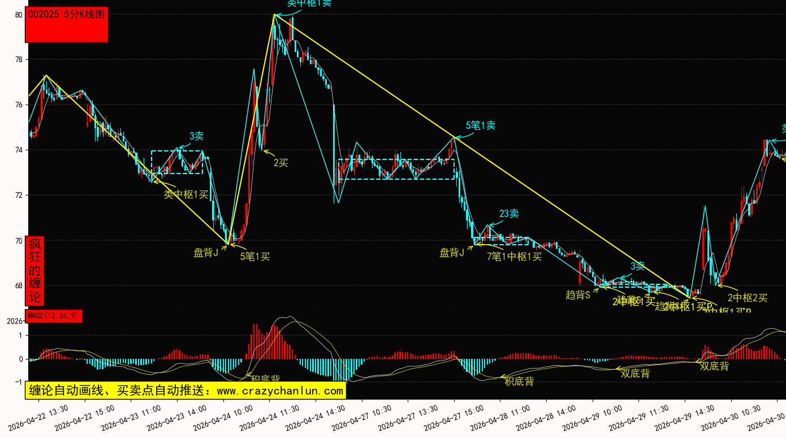Click the 5笔1卖 sell signal label

click(x=481, y=125)
